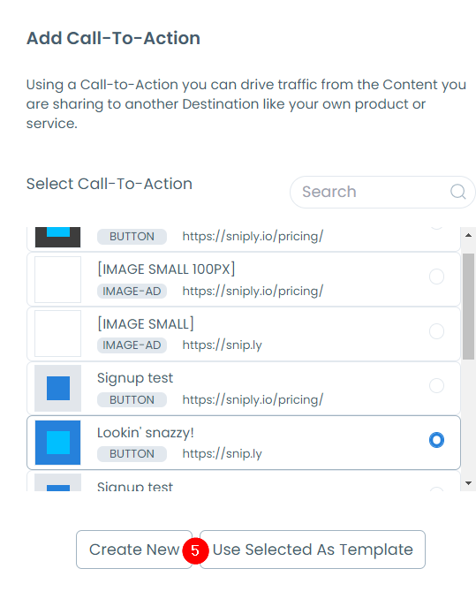Select the Lookin' snazzy! thumbnail

tap(57, 443)
